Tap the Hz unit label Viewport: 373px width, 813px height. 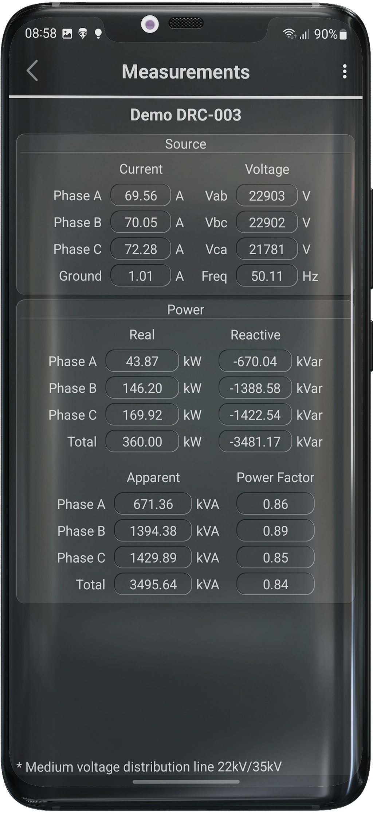[310, 276]
